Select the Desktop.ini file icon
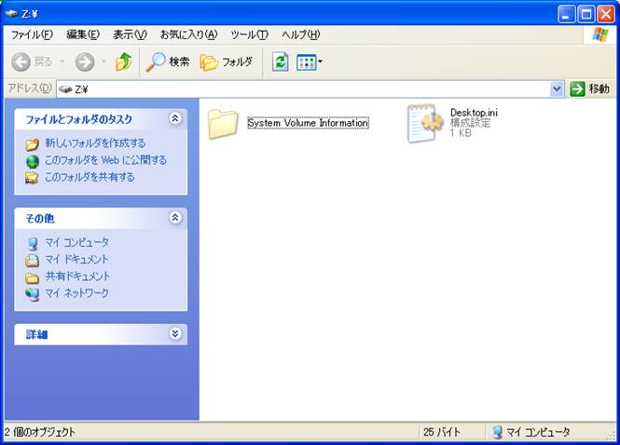The height and width of the screenshot is (445, 620). pyautogui.click(x=425, y=123)
